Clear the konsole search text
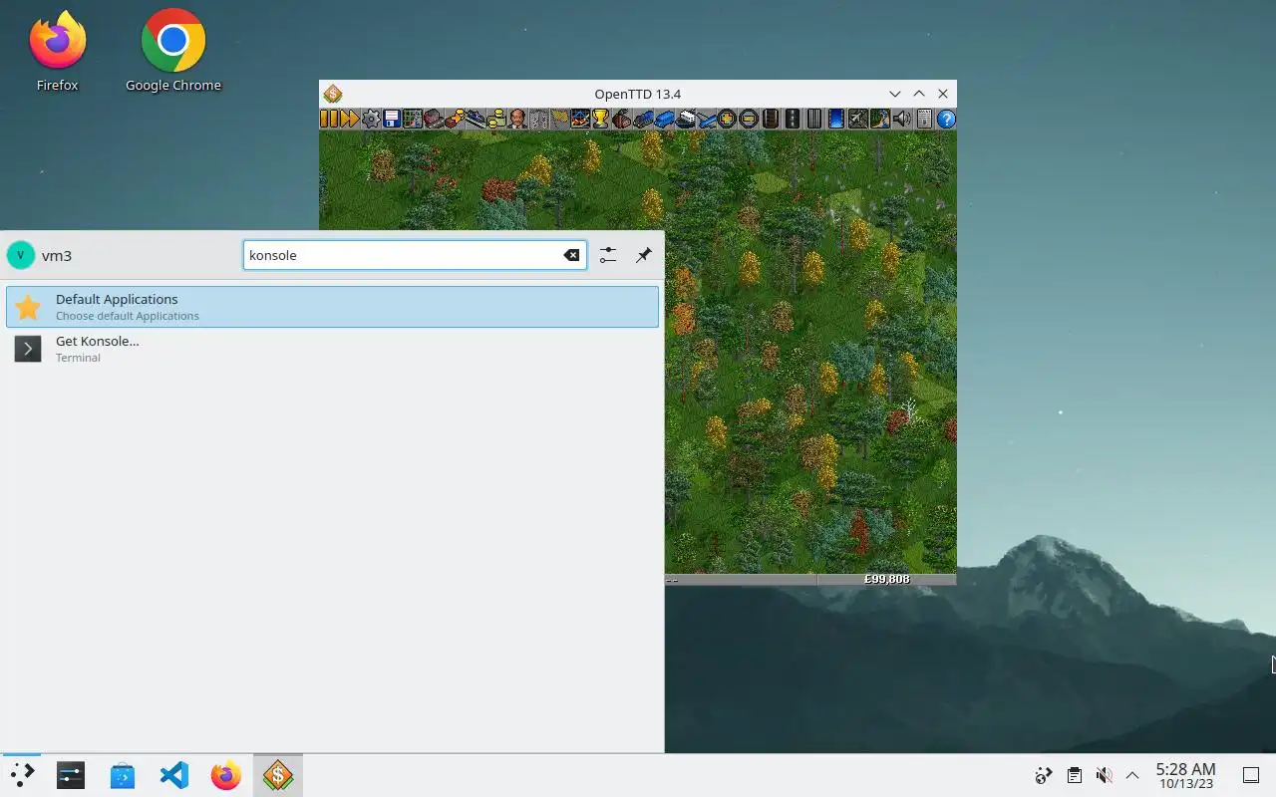 pyautogui.click(x=571, y=255)
